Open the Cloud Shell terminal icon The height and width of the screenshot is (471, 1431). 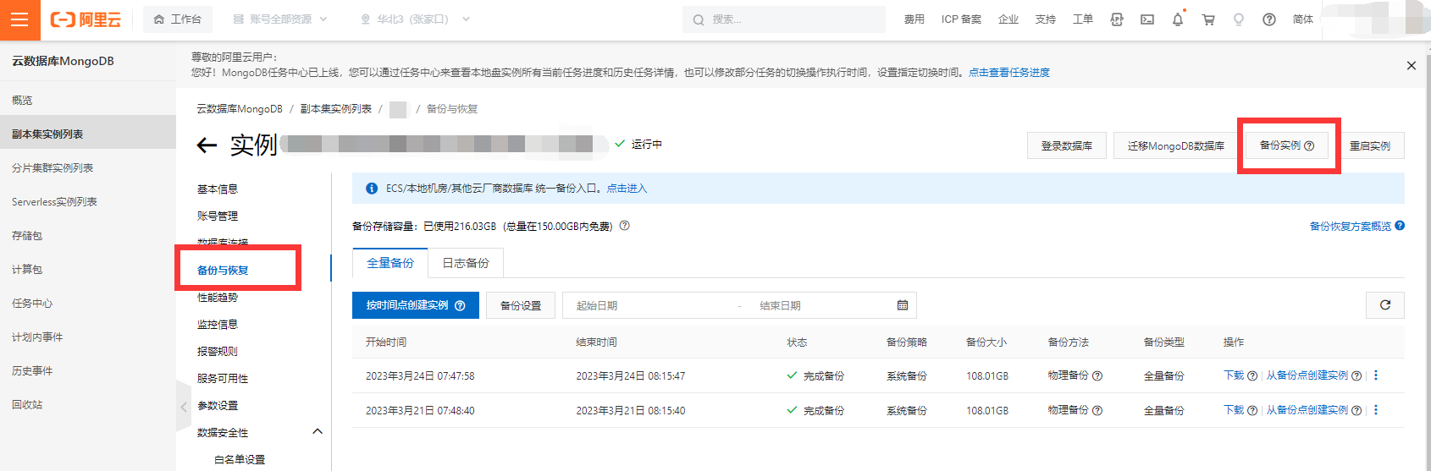1147,19
